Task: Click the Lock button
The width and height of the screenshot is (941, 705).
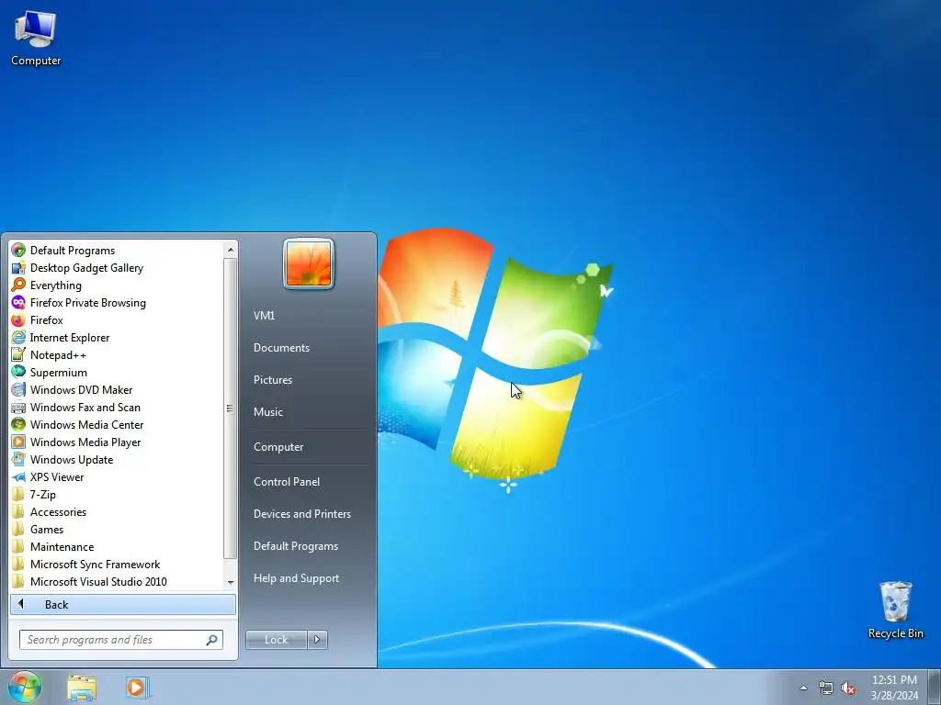Action: [276, 640]
